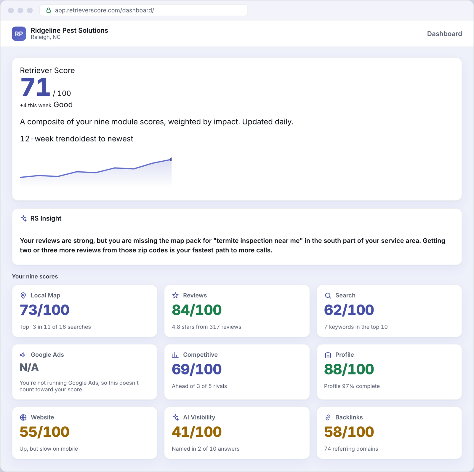
Task: Click the RP company avatar badge
Action: (x=19, y=34)
